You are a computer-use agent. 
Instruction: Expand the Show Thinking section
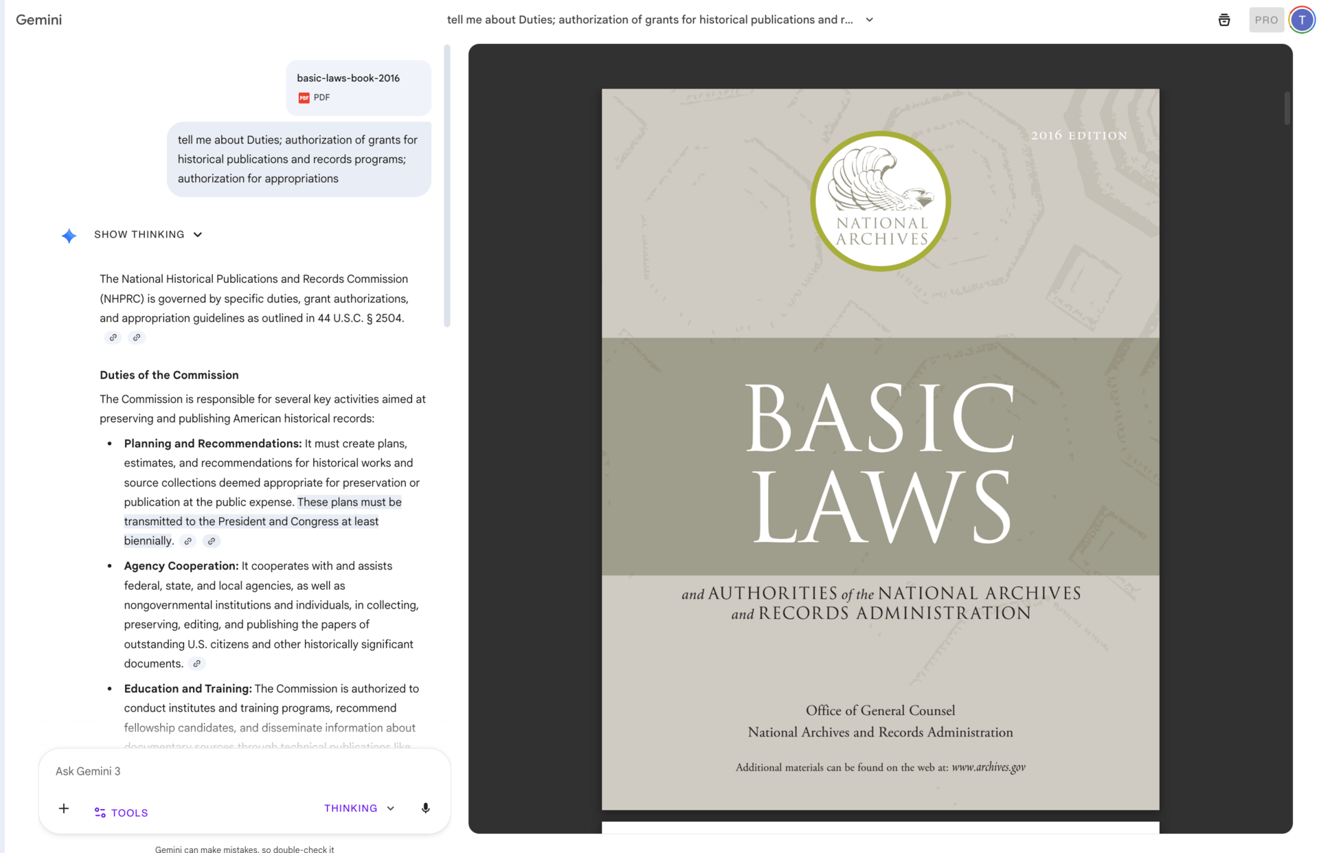(x=148, y=234)
